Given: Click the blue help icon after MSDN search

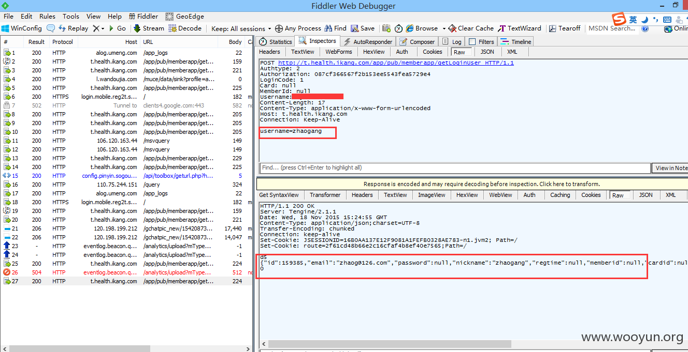Looking at the screenshot, I should click(x=645, y=28).
